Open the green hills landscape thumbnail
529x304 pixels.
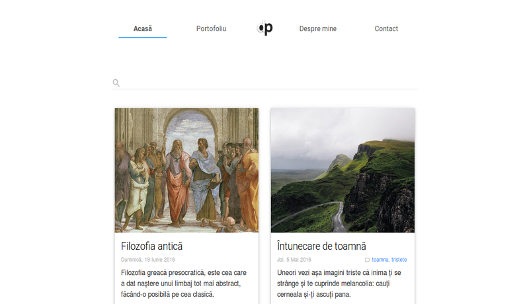pyautogui.click(x=343, y=171)
